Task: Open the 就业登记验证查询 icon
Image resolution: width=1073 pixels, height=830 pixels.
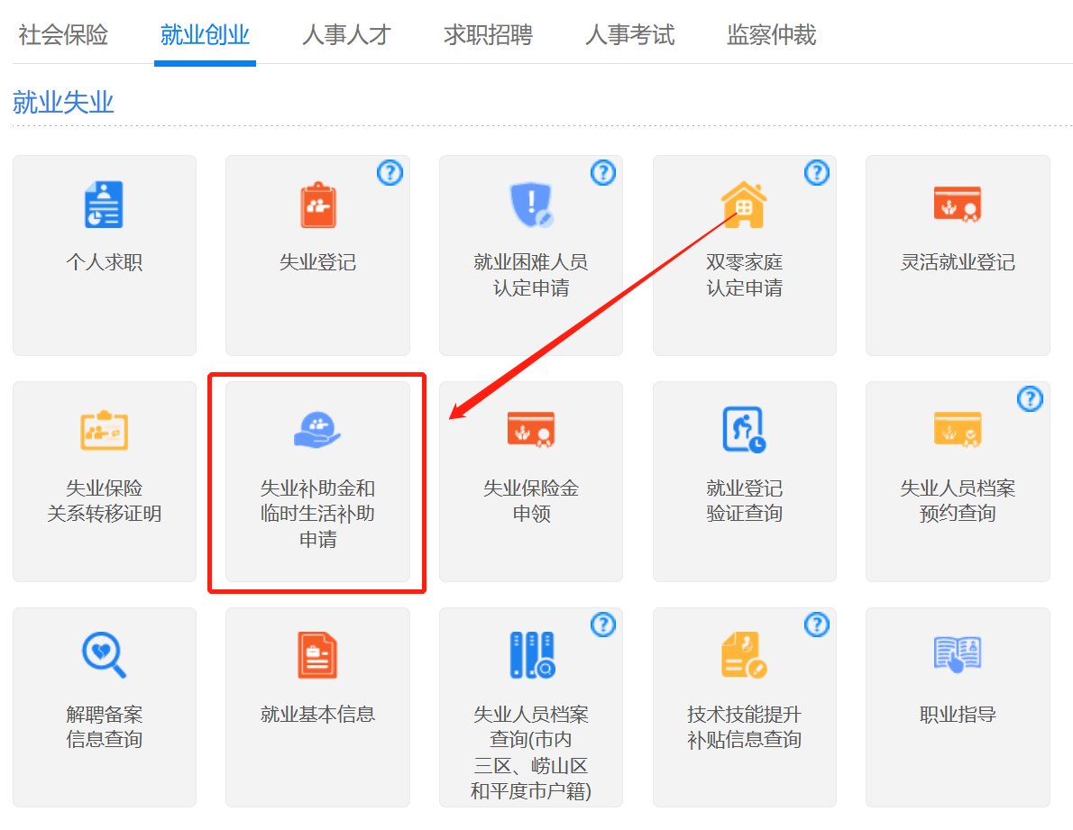Action: click(x=744, y=431)
